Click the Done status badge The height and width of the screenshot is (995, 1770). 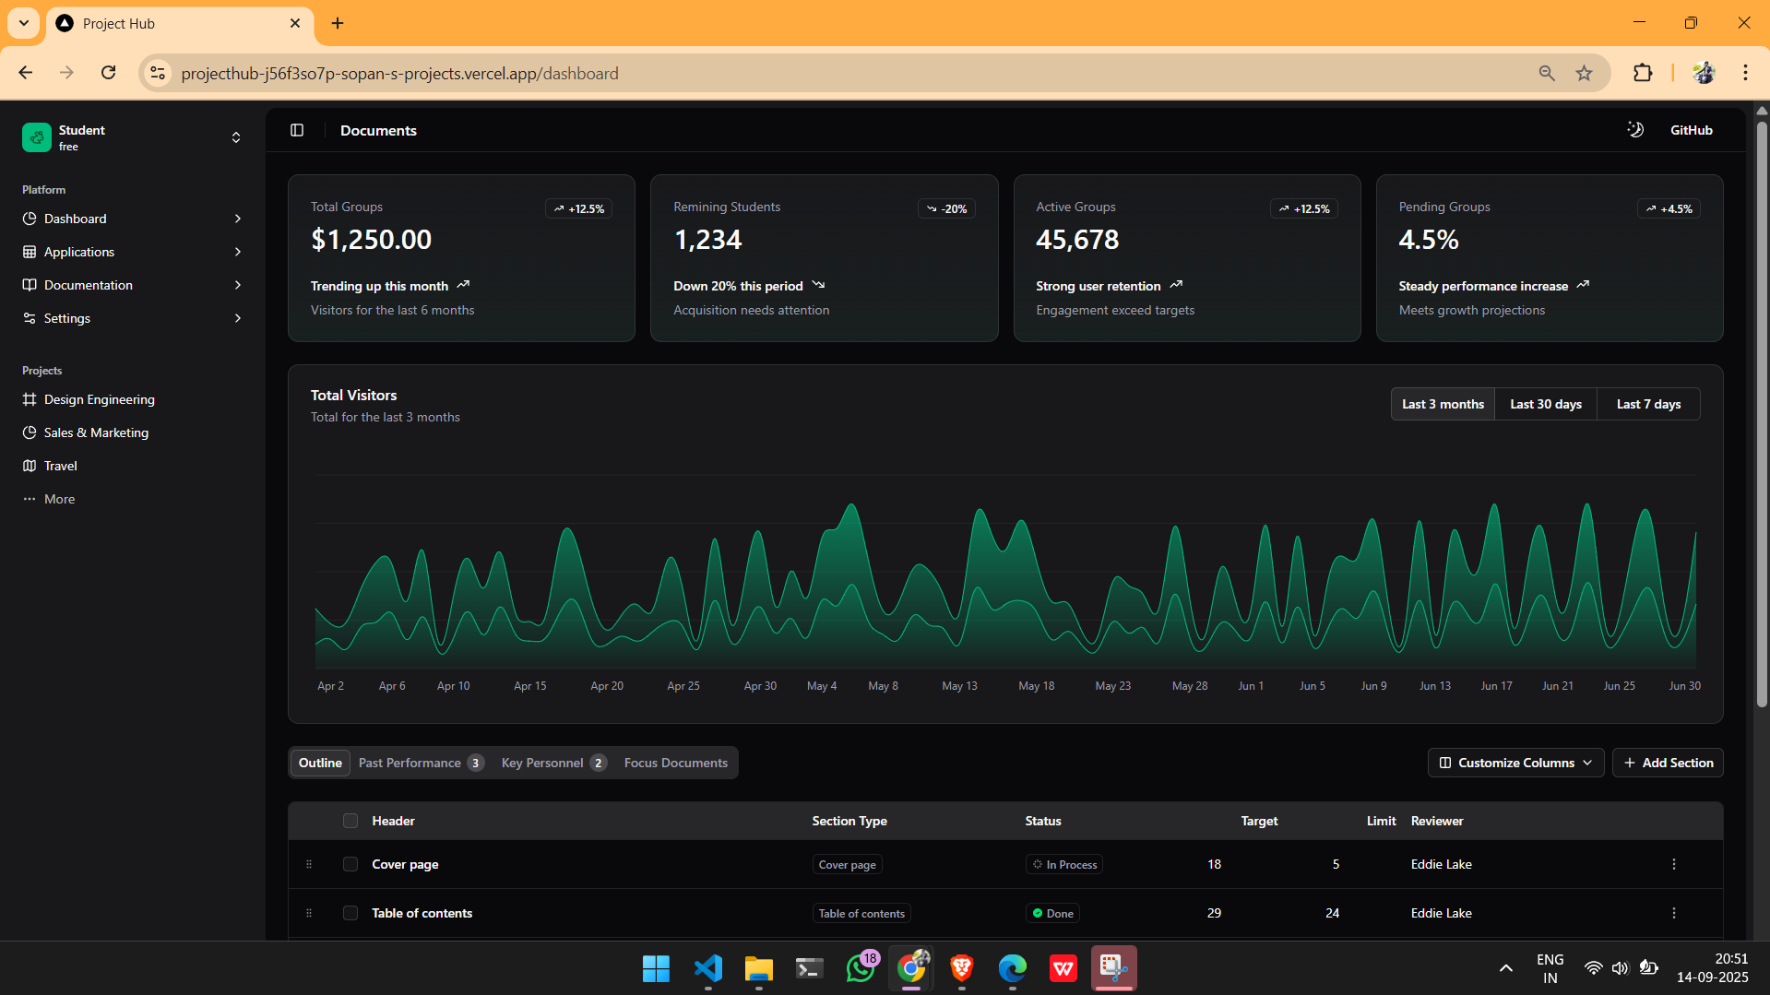[x=1052, y=913]
